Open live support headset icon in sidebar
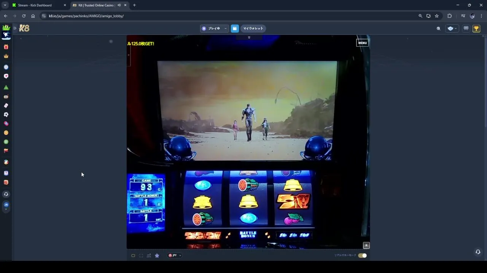 (6, 194)
